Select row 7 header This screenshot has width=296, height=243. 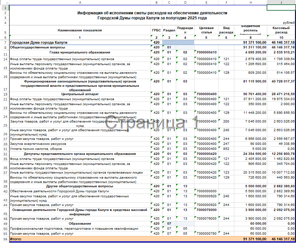tap(4, 43)
